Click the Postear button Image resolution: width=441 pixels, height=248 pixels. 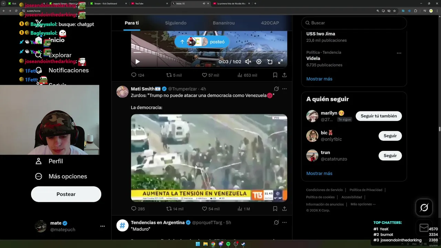tap(66, 194)
